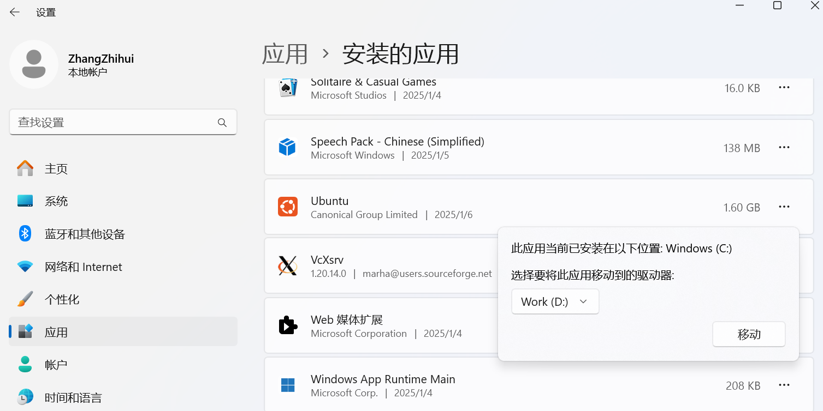823x411 pixels.
Task: Click the Apps icon in sidebar
Action: pyautogui.click(x=25, y=331)
